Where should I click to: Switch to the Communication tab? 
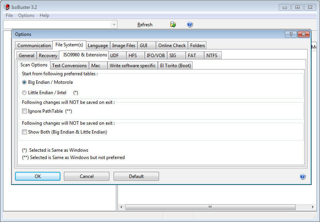coord(34,46)
